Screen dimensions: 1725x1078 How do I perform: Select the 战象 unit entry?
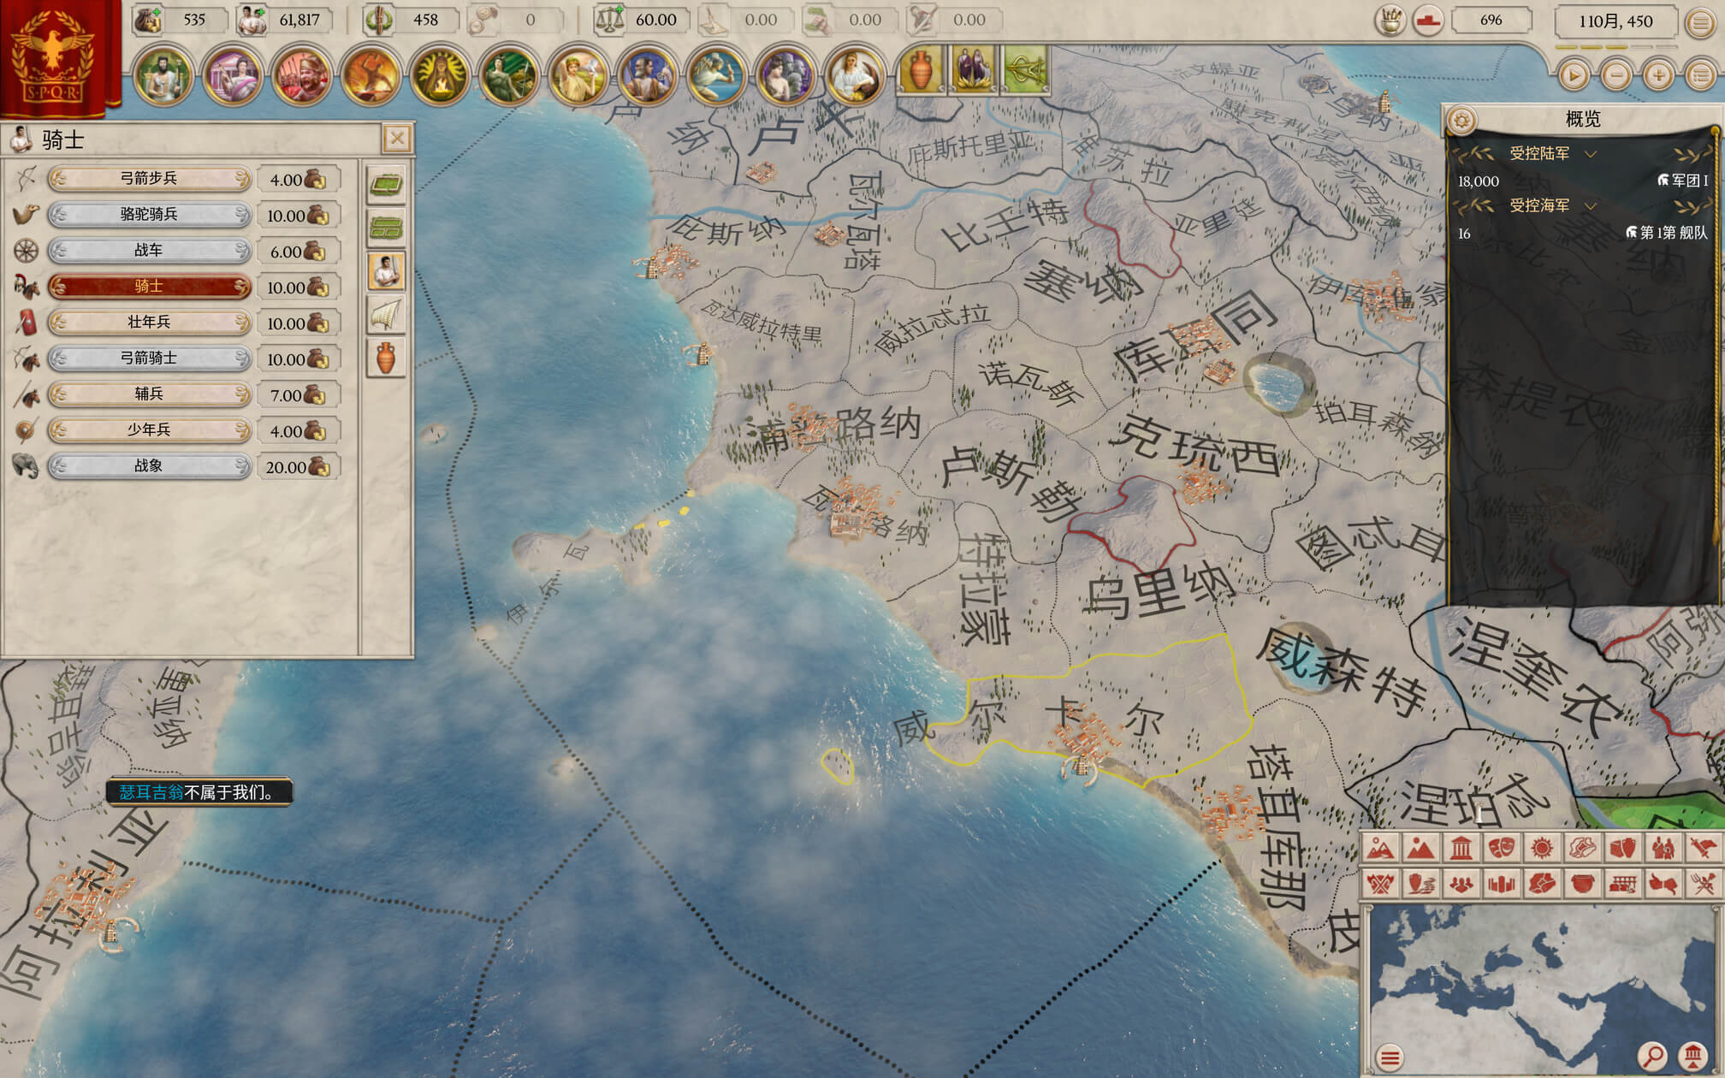[x=149, y=465]
